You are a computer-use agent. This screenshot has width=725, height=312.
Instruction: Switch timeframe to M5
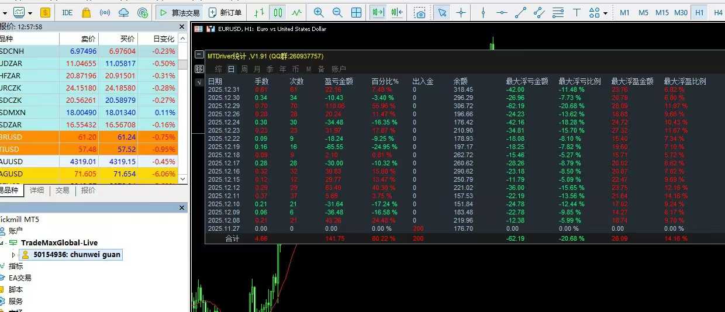tap(643, 12)
